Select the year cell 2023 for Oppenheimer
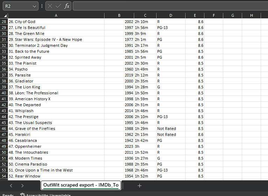268x196 pixels. [119, 146]
